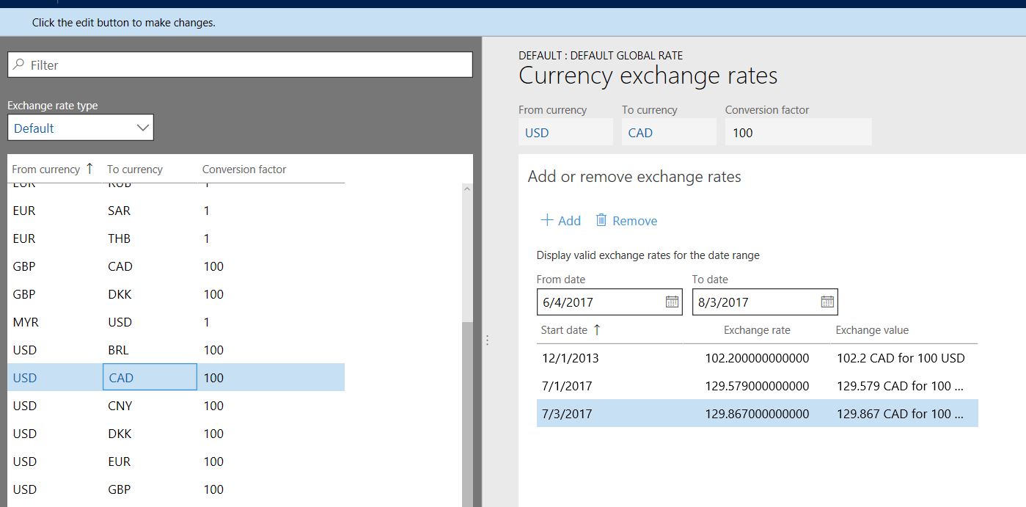The width and height of the screenshot is (1026, 507).
Task: Select the USD to CNY currency row
Action: pos(176,406)
